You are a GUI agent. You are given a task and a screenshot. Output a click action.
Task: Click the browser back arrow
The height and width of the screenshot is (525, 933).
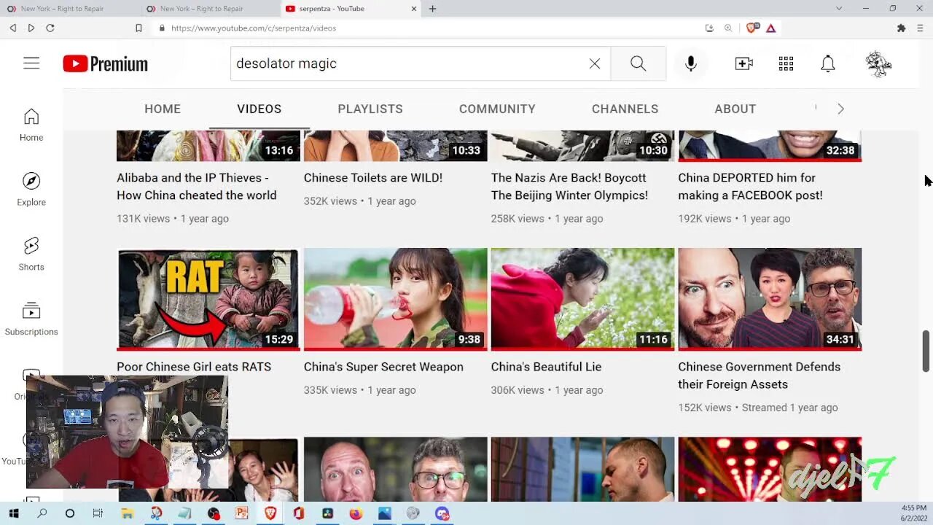[x=12, y=28]
